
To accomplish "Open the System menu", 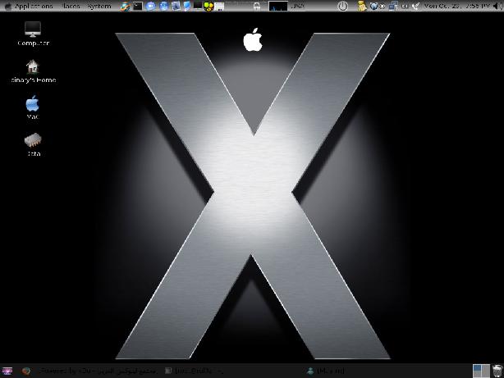I will pos(99,6).
